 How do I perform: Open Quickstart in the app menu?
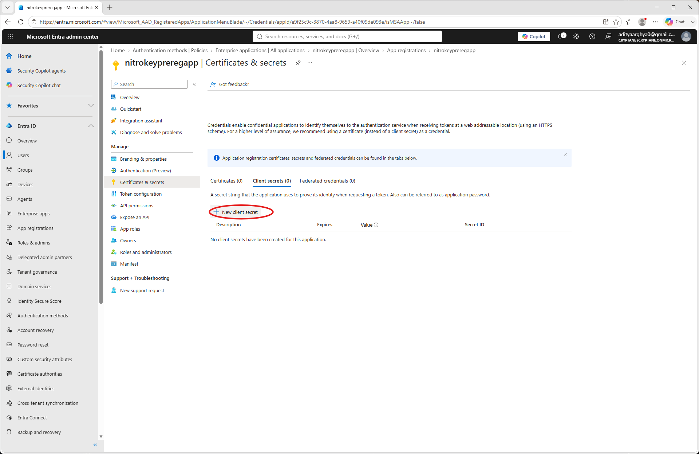tap(131, 109)
